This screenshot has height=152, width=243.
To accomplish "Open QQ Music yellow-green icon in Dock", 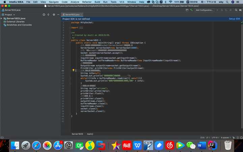I will (90, 146).
